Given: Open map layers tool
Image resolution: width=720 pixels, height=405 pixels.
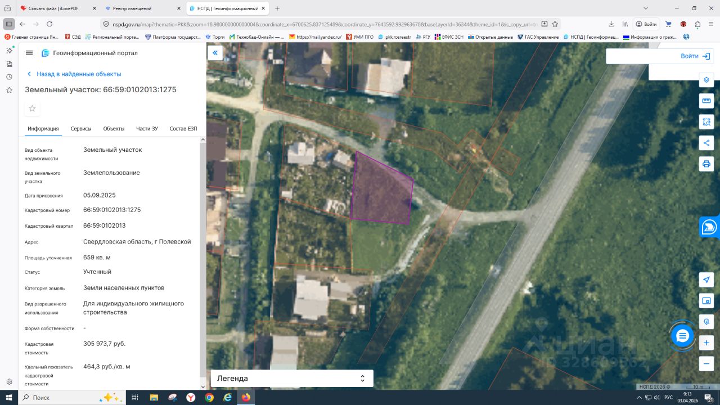Looking at the screenshot, I should 706,80.
